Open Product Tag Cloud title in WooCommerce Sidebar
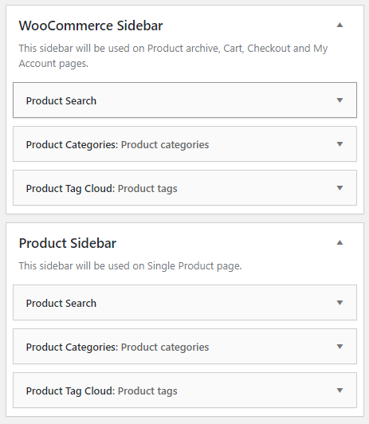 pyautogui.click(x=70, y=188)
